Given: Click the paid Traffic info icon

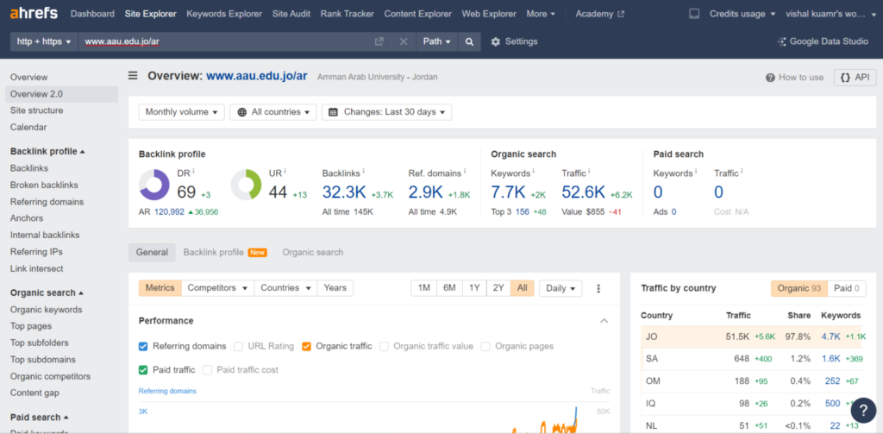Looking at the screenshot, I should click(742, 171).
